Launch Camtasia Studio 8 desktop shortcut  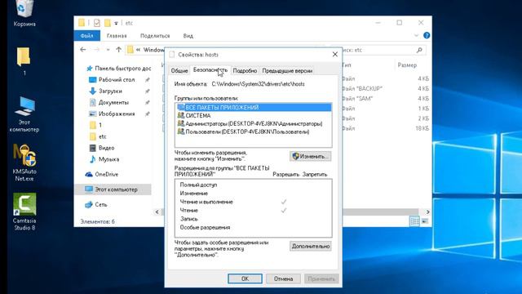coord(24,212)
